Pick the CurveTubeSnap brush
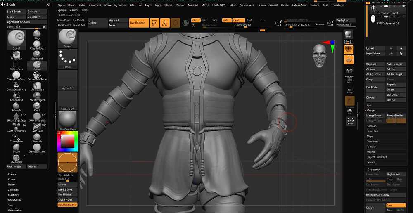The height and width of the screenshot is (213, 413). point(17,76)
